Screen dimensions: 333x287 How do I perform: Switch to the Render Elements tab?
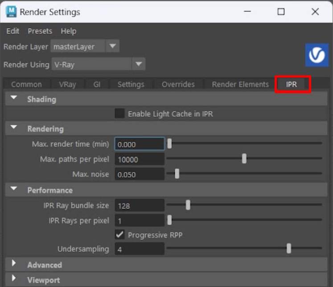tap(240, 84)
